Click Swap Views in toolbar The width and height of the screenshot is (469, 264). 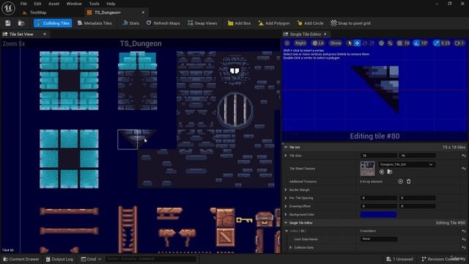pyautogui.click(x=202, y=23)
